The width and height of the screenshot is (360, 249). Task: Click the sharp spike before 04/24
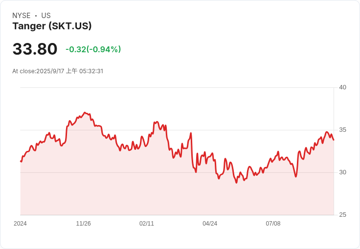pos(191,133)
